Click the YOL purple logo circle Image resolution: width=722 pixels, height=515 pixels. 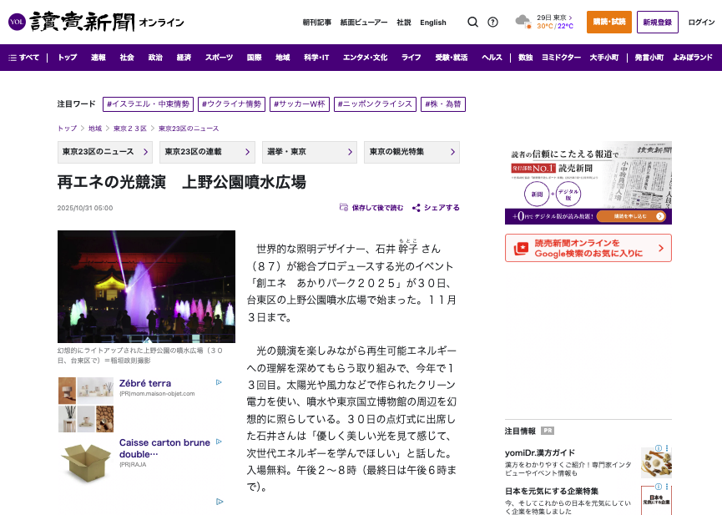click(x=17, y=22)
